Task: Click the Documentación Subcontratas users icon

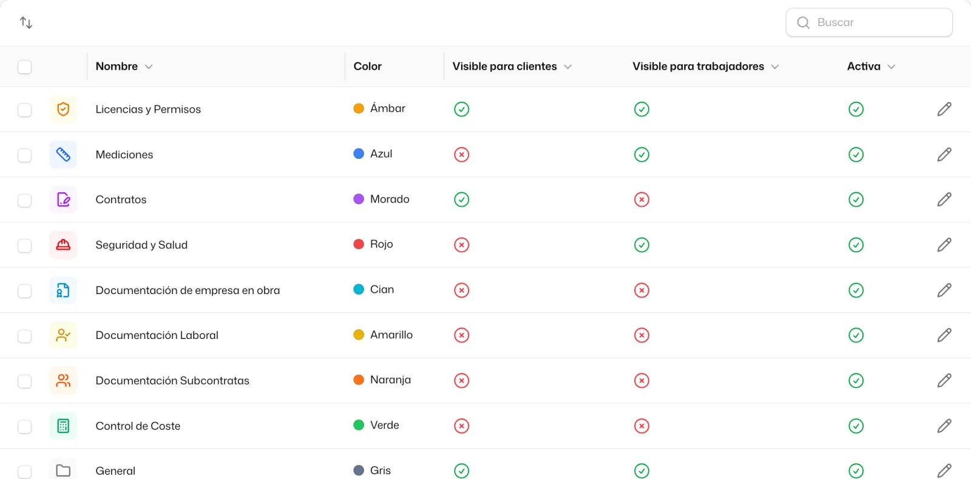Action: (x=63, y=381)
